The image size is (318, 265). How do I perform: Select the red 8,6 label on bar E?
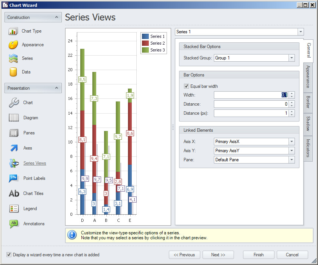point(130,133)
